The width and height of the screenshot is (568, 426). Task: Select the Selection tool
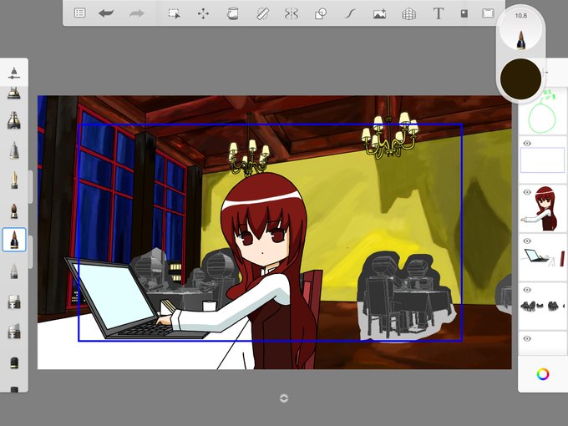(175, 13)
